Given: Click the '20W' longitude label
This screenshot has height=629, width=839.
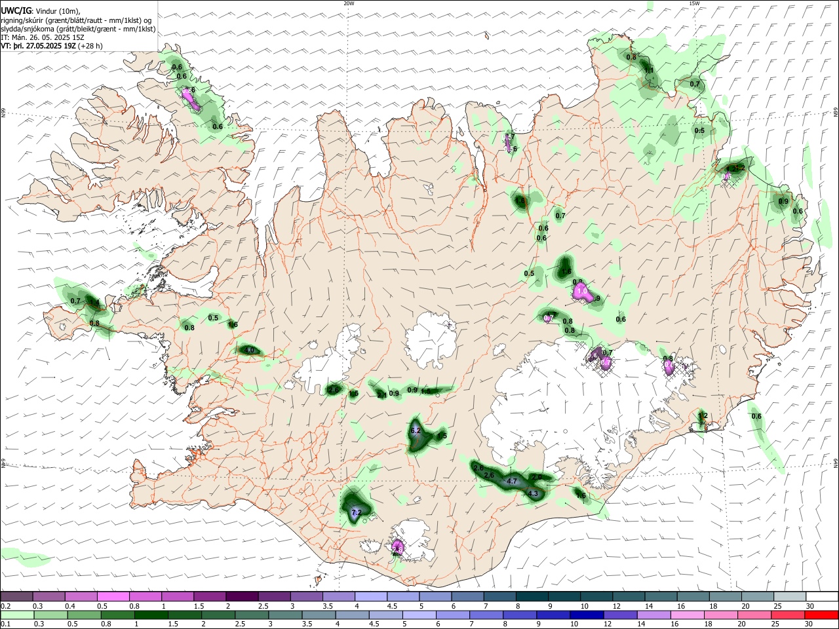Looking at the screenshot, I should pyautogui.click(x=349, y=3).
